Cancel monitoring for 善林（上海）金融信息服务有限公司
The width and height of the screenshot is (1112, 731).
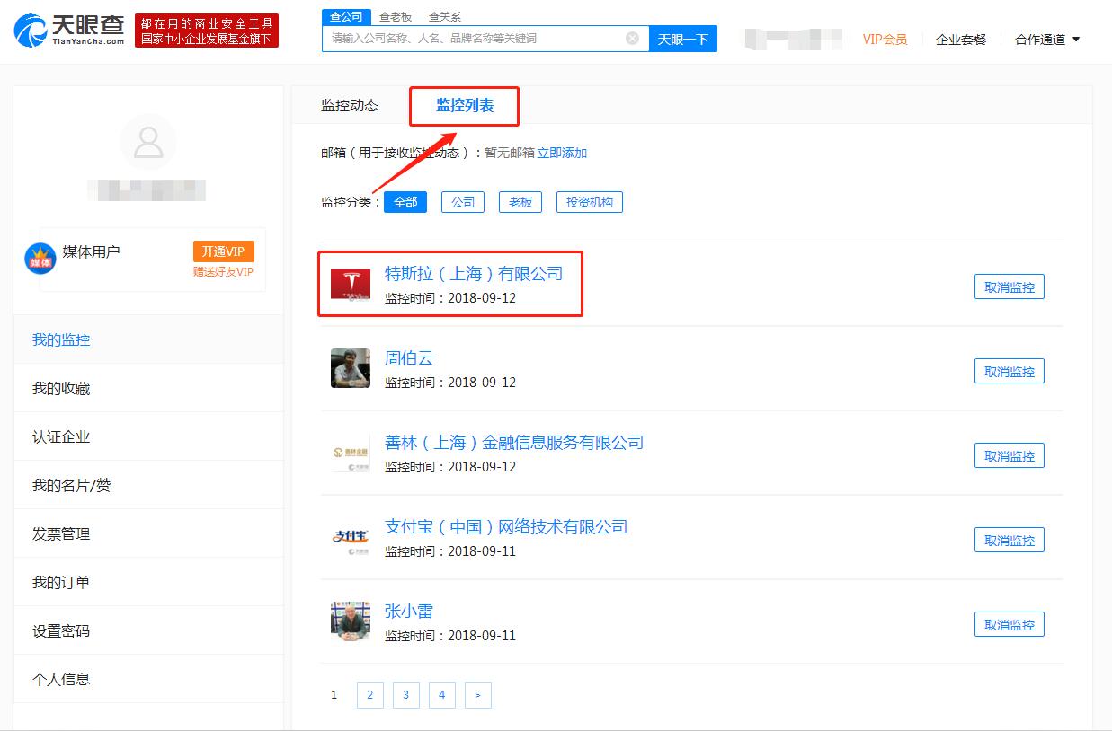tap(1010, 456)
